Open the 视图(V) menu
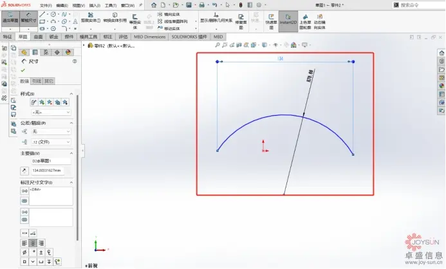 (79, 5)
